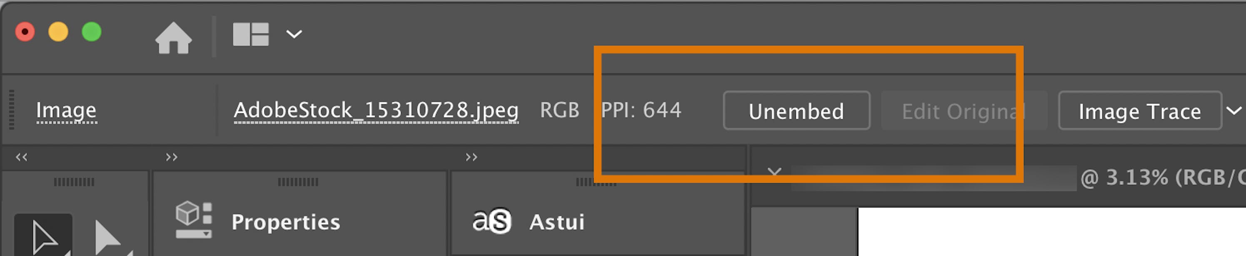This screenshot has width=1246, height=256.
Task: Click the Image Trace button
Action: pyautogui.click(x=1141, y=111)
